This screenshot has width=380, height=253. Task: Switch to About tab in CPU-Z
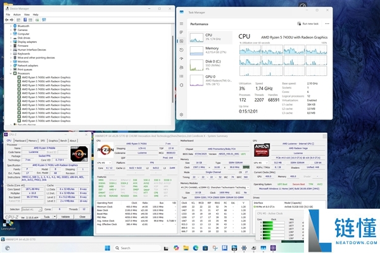[73, 140]
